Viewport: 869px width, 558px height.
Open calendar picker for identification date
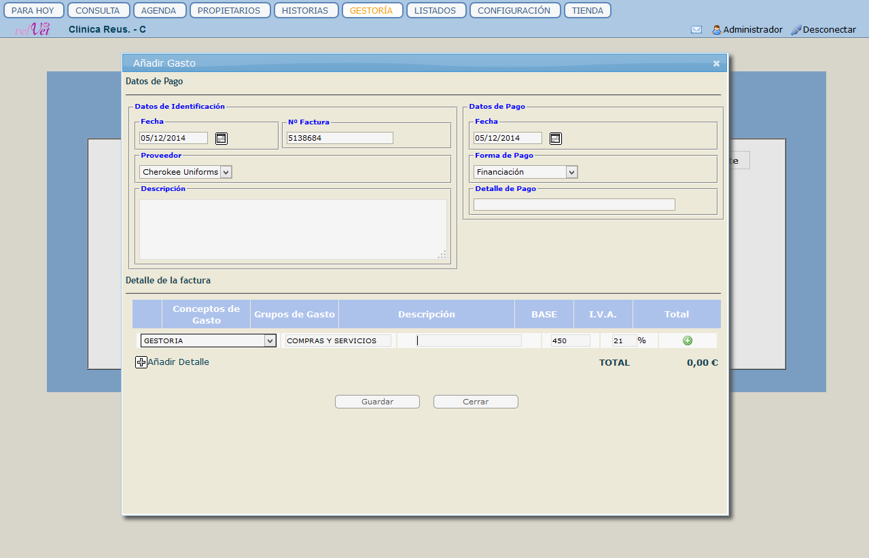click(x=221, y=139)
